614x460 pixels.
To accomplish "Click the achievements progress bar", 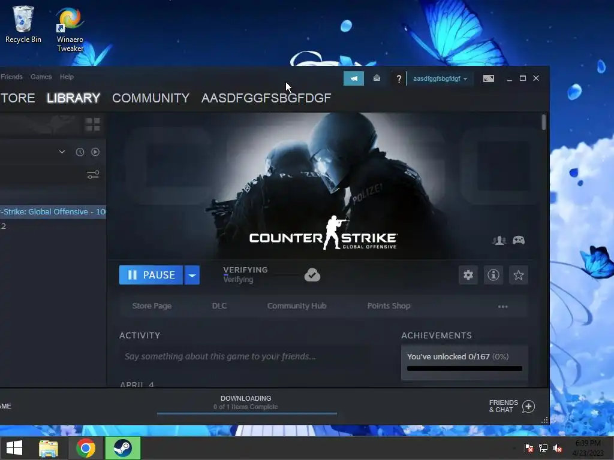I will coord(465,368).
